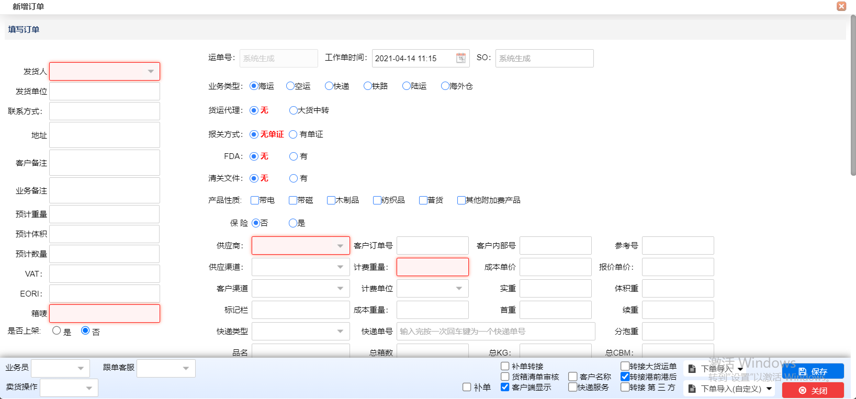Expand the 供应商 dropdown
Viewport: 856px width, 399px height.
(301, 245)
